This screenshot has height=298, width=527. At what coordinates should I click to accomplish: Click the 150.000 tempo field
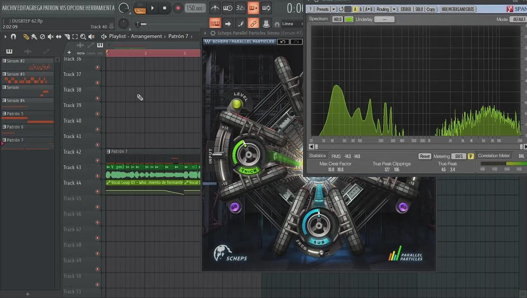point(194,8)
